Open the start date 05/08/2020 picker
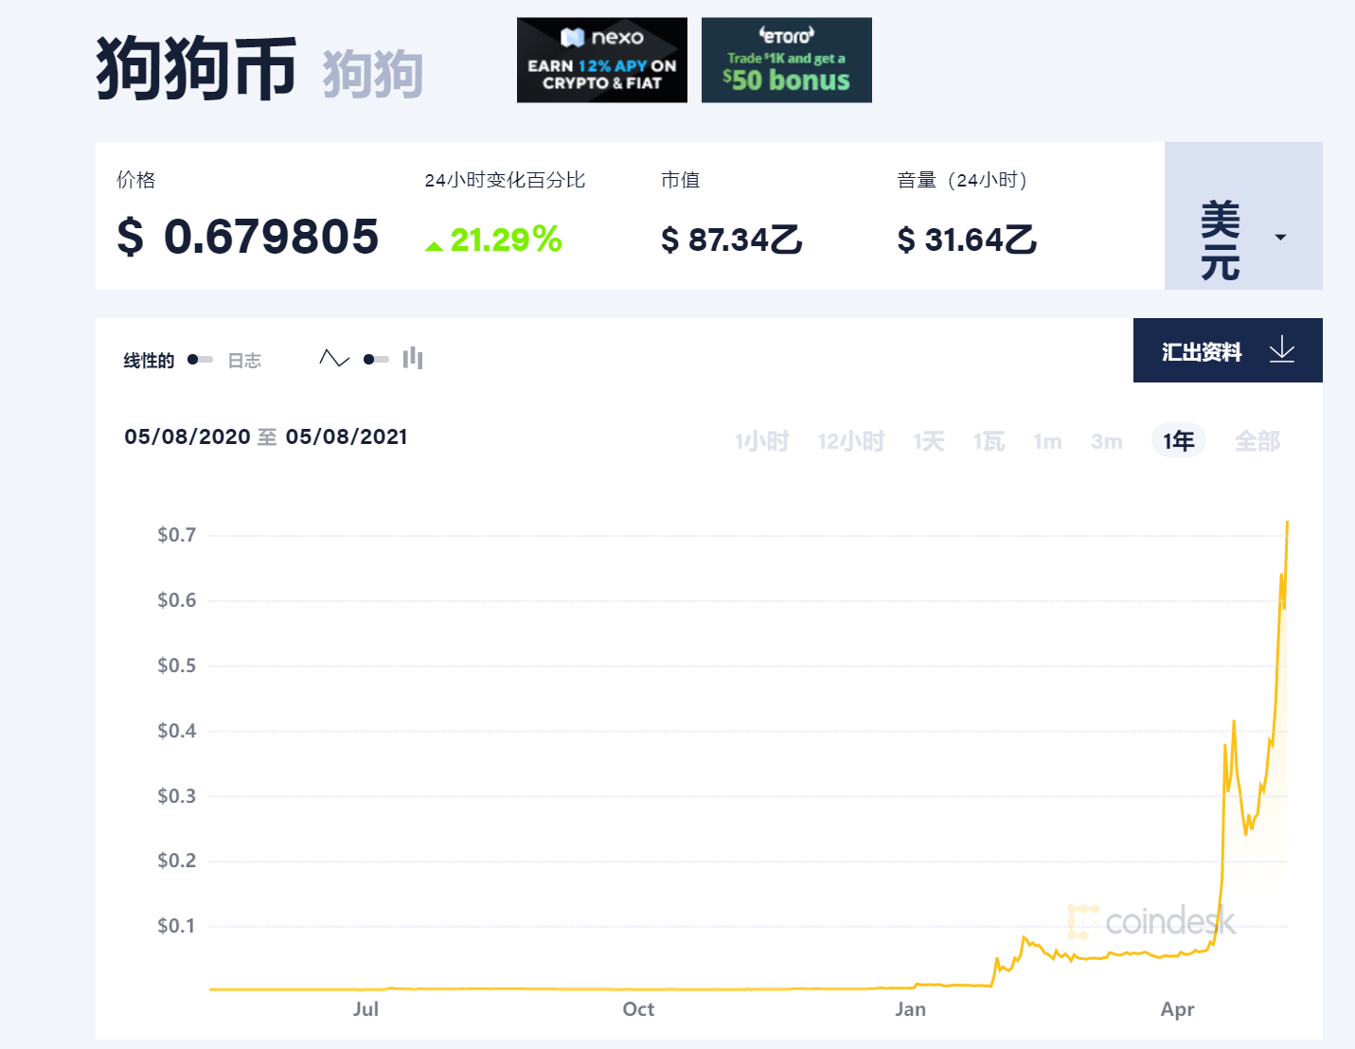1355x1049 pixels. [186, 436]
